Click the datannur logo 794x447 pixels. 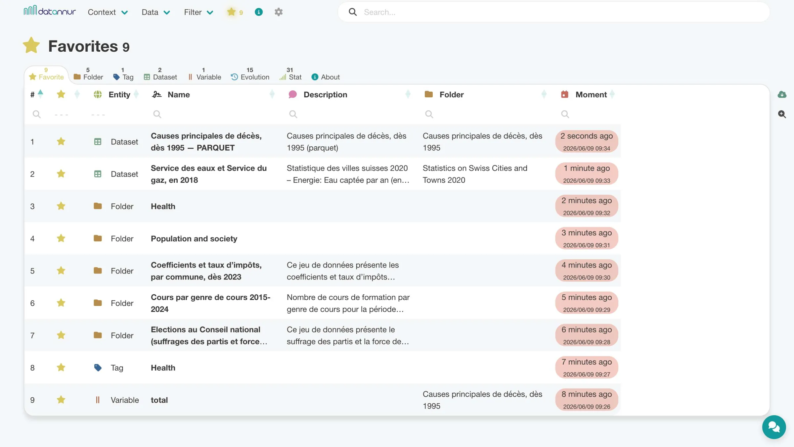click(50, 11)
